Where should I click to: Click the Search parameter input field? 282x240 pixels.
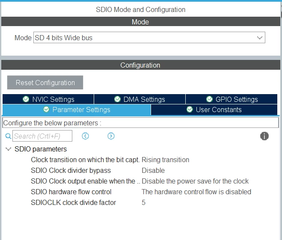42,136
